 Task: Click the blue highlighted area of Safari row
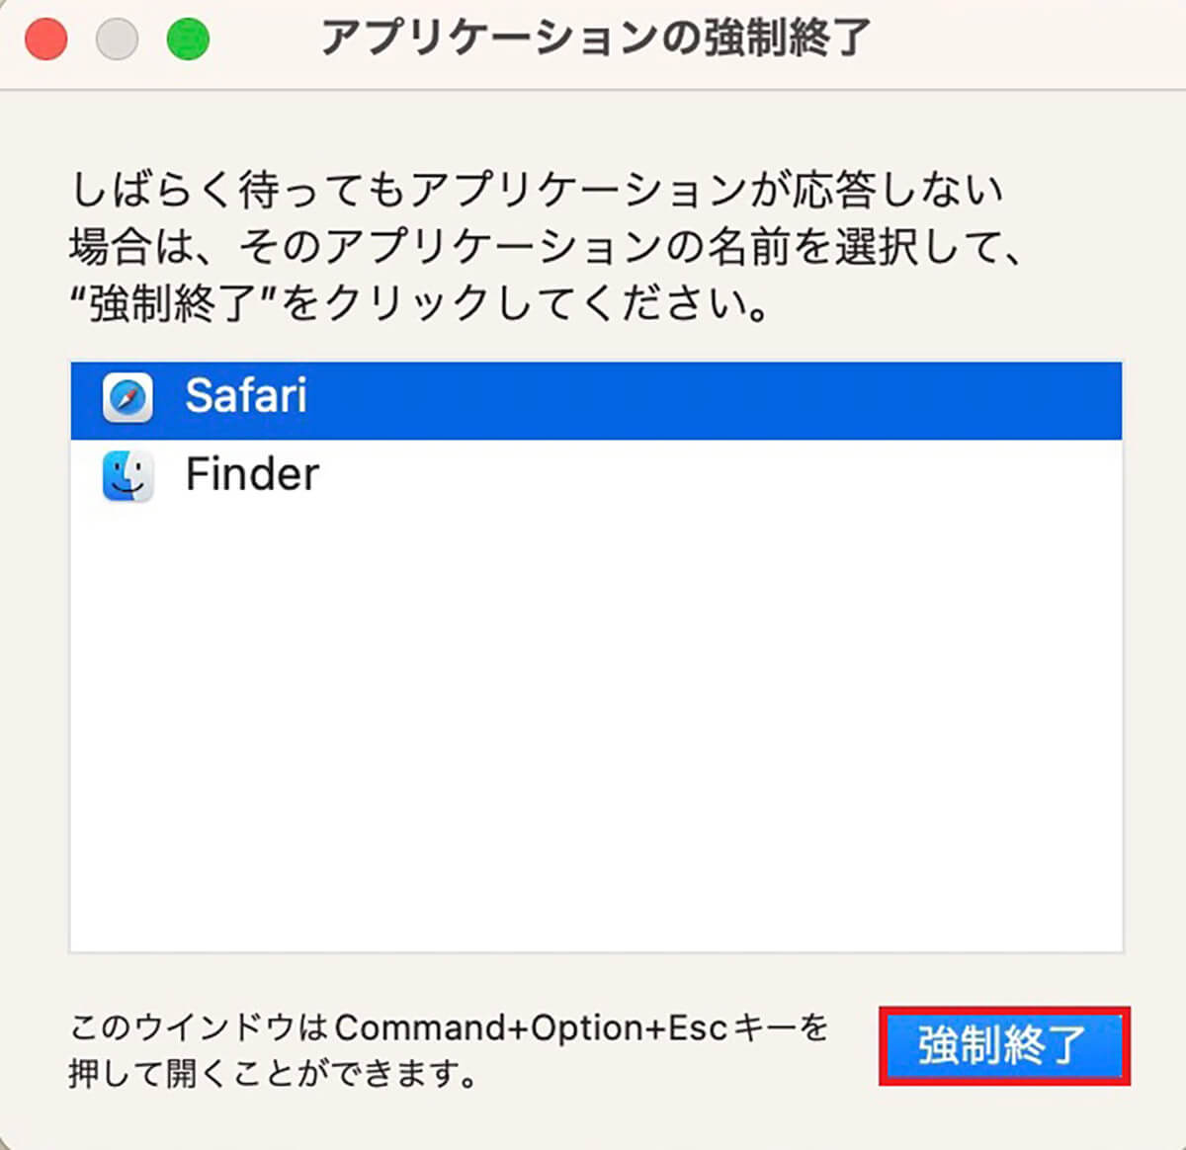[712, 400]
